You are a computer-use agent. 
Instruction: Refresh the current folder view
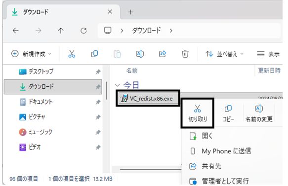pyautogui.click(x=83, y=31)
